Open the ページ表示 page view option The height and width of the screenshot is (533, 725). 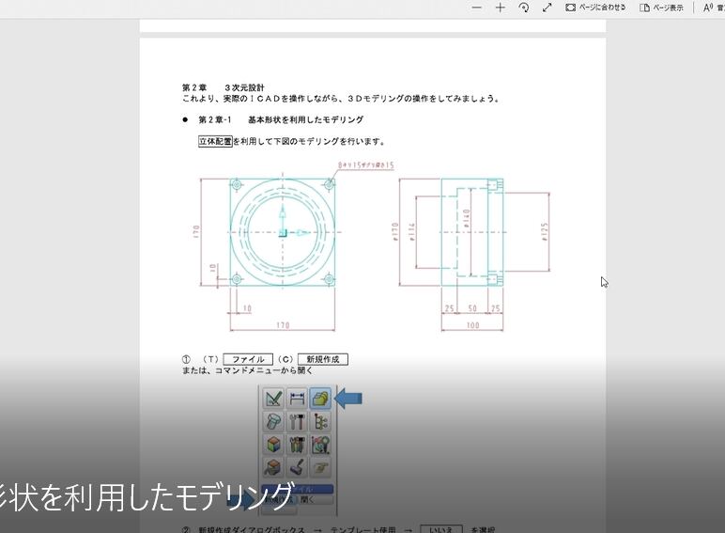pos(662,8)
